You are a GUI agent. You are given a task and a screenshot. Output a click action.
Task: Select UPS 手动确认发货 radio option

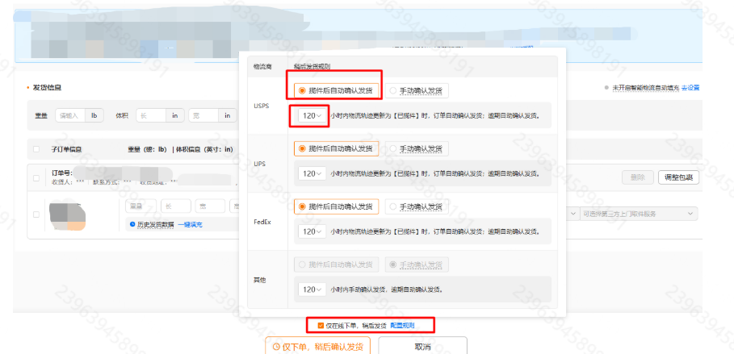coord(417,148)
